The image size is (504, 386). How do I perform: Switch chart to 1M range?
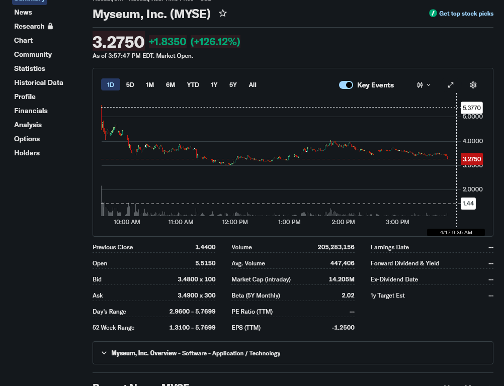(150, 85)
